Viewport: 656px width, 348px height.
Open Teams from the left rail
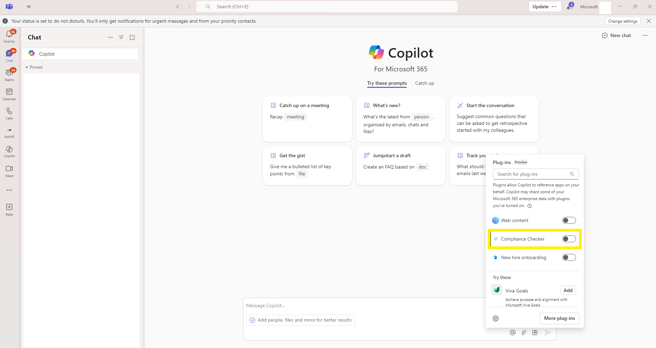(9, 75)
